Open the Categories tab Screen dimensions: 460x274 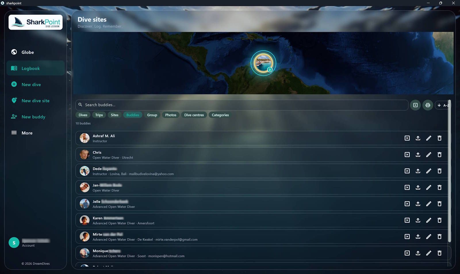220,115
